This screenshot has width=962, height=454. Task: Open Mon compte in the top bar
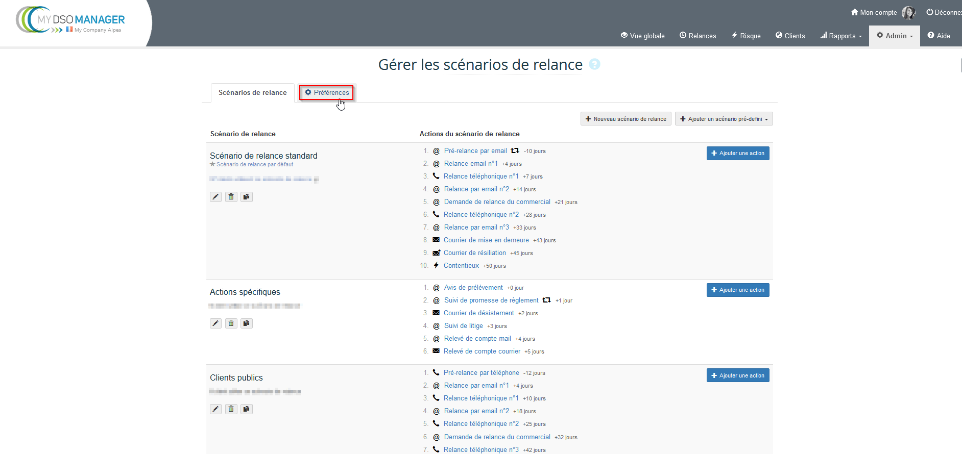pos(874,13)
